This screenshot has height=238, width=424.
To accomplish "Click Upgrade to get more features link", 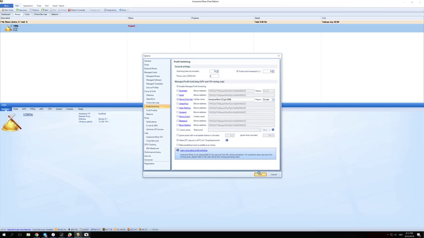I will pyautogui.click(x=19, y=229).
